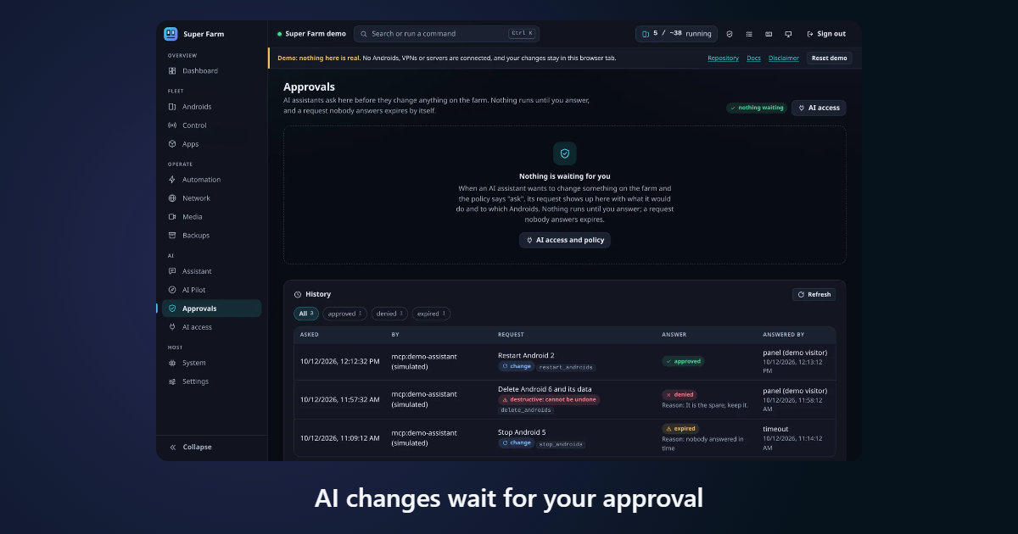
Task: Go to Dashboard in sidebar
Action: coord(212,71)
